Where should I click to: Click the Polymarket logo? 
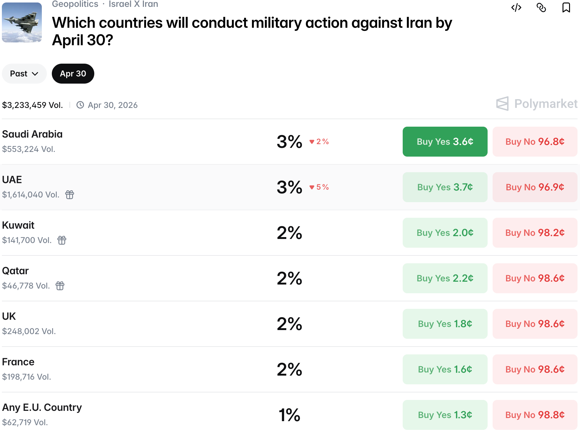point(537,104)
